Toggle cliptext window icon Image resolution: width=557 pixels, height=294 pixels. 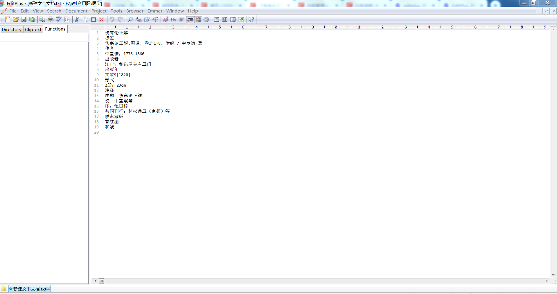pyautogui.click(x=217, y=19)
